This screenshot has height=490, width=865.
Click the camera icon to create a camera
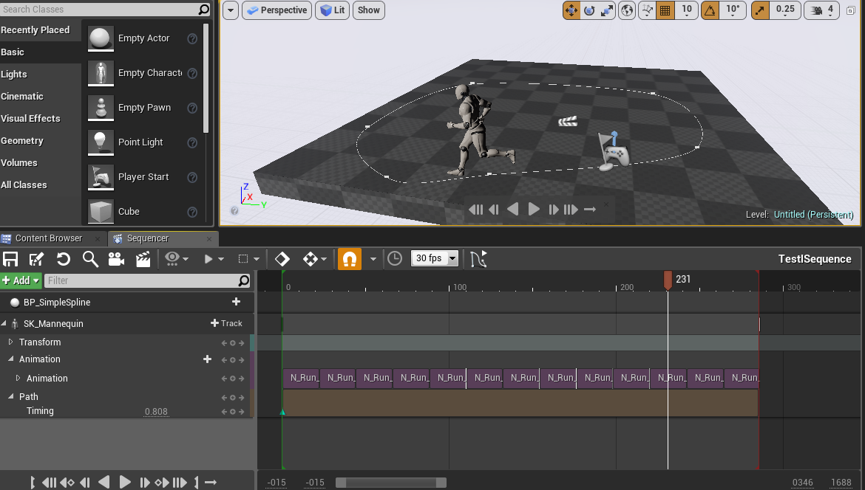(x=115, y=258)
